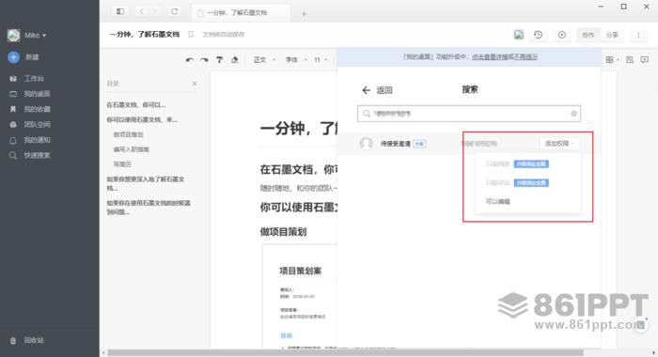Click bookmark icon next to document title
Viewport: 658px width, 357px height.
[191, 35]
